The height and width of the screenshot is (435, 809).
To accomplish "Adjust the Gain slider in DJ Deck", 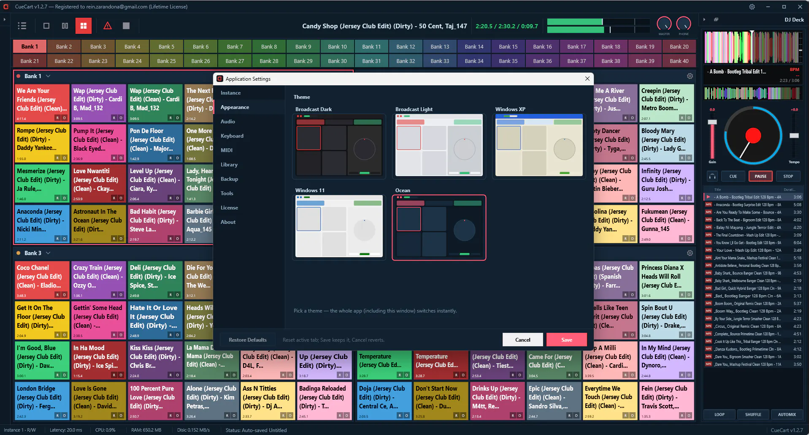I will coord(712,136).
